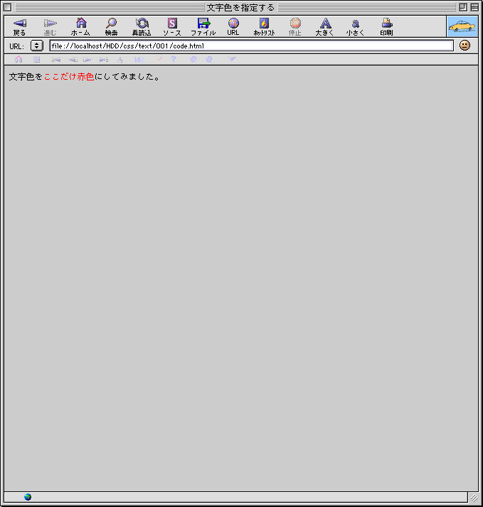This screenshot has height=507, width=483.
Task: Click the URL globe toolbar icon
Action: [x=233, y=23]
